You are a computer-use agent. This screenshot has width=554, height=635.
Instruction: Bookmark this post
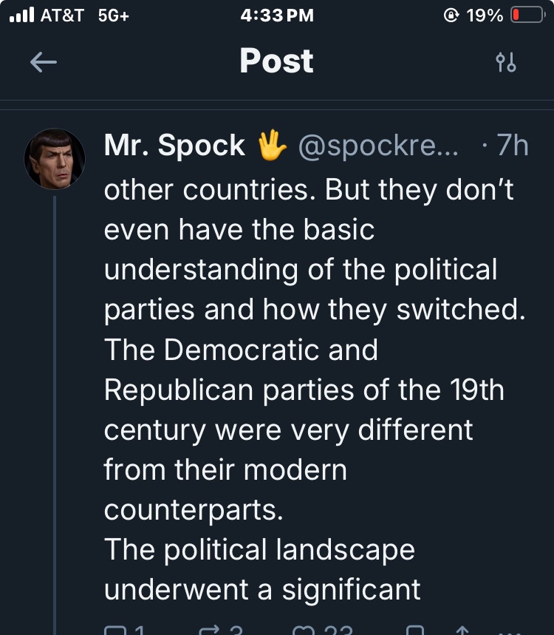(x=415, y=631)
